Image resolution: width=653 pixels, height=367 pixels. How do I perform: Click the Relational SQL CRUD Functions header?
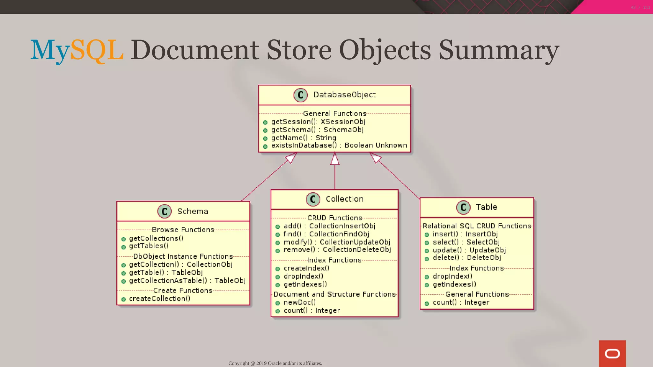click(x=477, y=226)
